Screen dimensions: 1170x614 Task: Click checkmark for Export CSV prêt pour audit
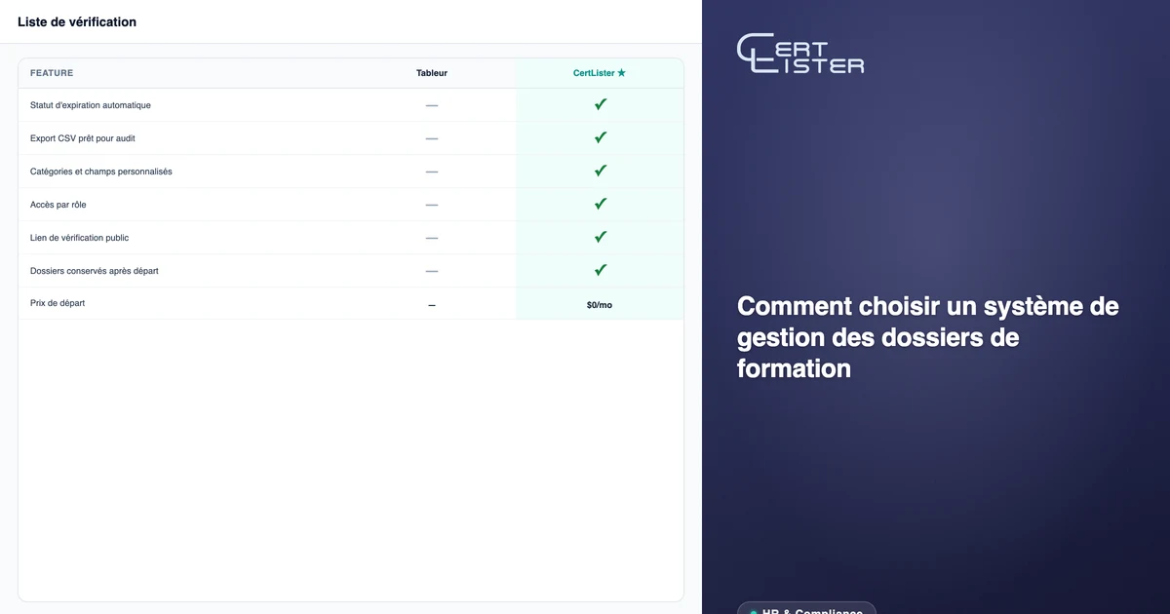pos(601,137)
